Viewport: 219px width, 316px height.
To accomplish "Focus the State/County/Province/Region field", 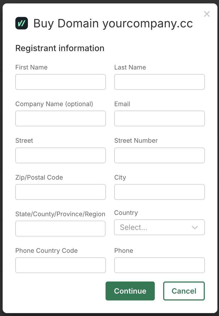I will coord(61,229).
